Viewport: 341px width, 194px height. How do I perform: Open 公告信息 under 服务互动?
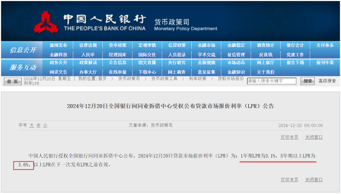tap(117, 62)
